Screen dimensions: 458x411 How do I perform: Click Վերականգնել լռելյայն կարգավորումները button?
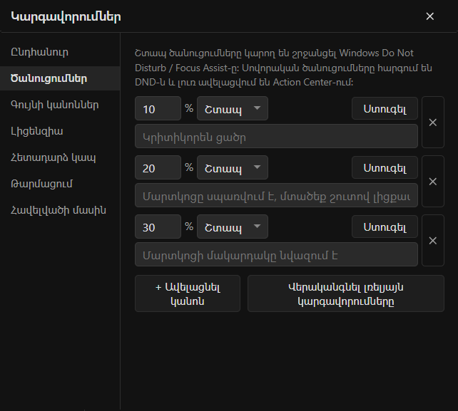point(346,293)
